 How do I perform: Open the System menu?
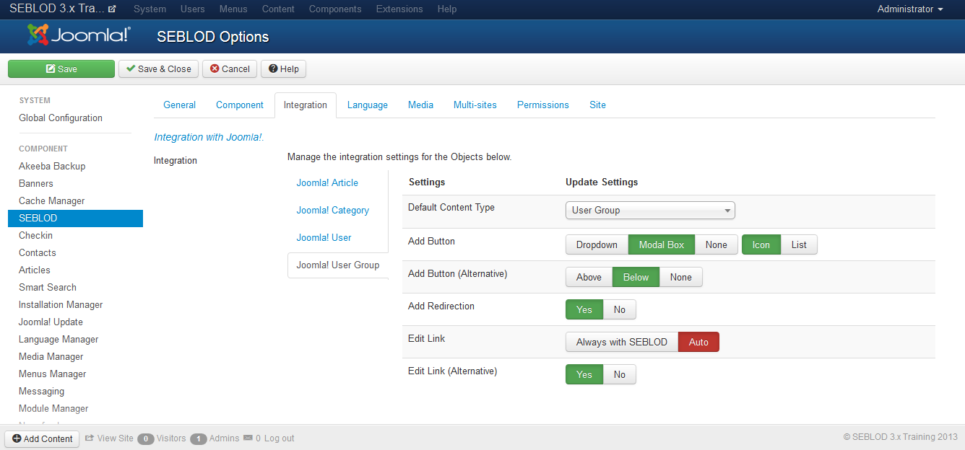(150, 9)
